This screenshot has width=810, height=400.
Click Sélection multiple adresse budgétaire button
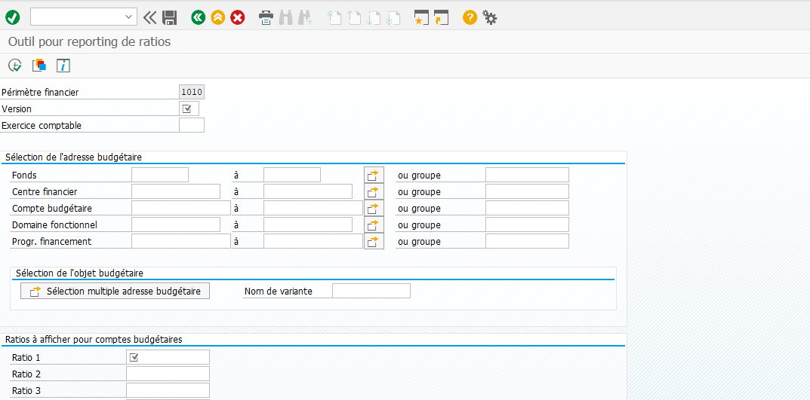115,291
